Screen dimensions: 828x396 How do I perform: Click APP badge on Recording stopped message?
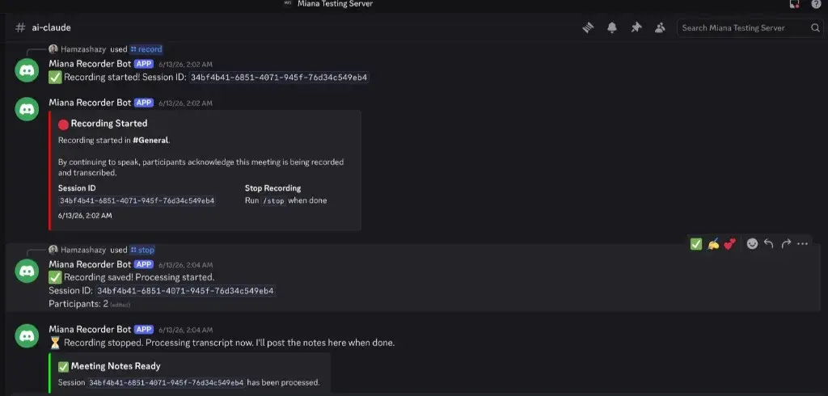tap(144, 330)
